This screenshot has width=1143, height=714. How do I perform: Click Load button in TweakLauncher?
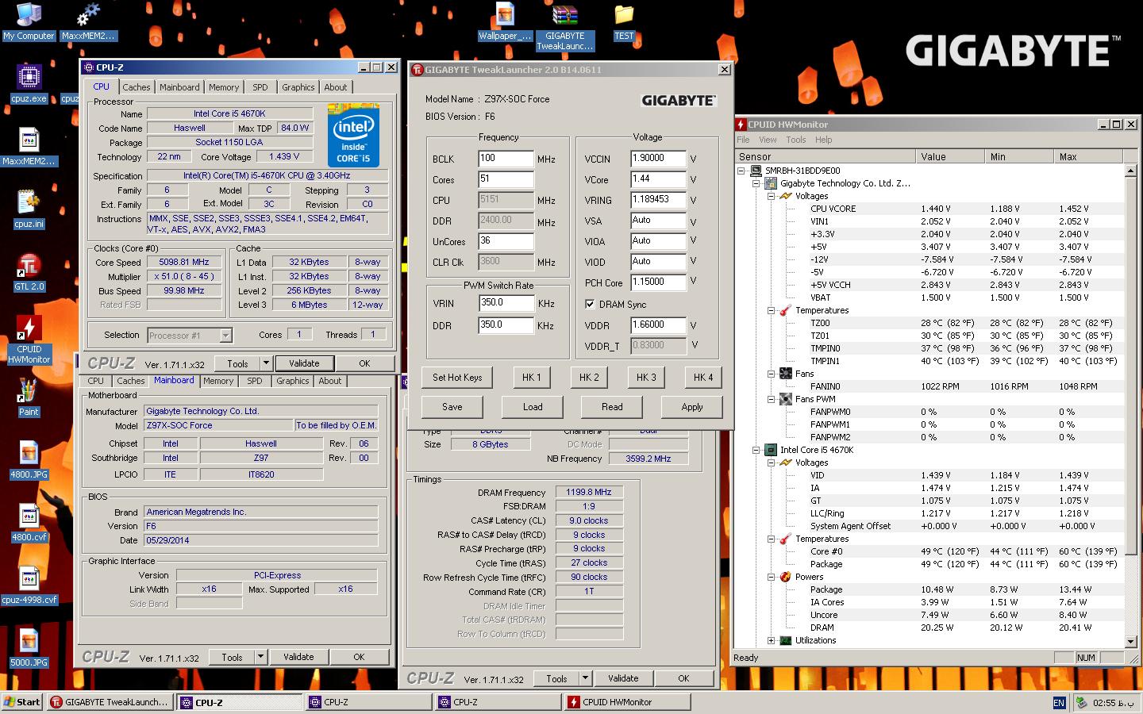pos(533,407)
